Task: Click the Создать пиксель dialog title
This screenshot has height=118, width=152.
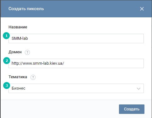Action: pyautogui.click(x=26, y=9)
